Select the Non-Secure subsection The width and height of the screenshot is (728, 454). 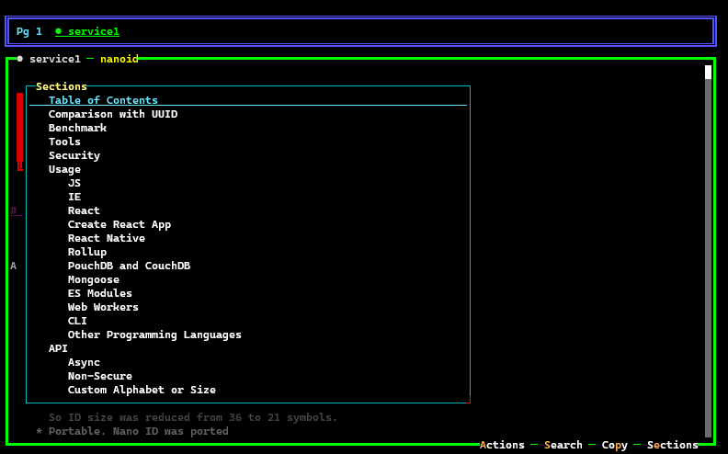coord(100,377)
